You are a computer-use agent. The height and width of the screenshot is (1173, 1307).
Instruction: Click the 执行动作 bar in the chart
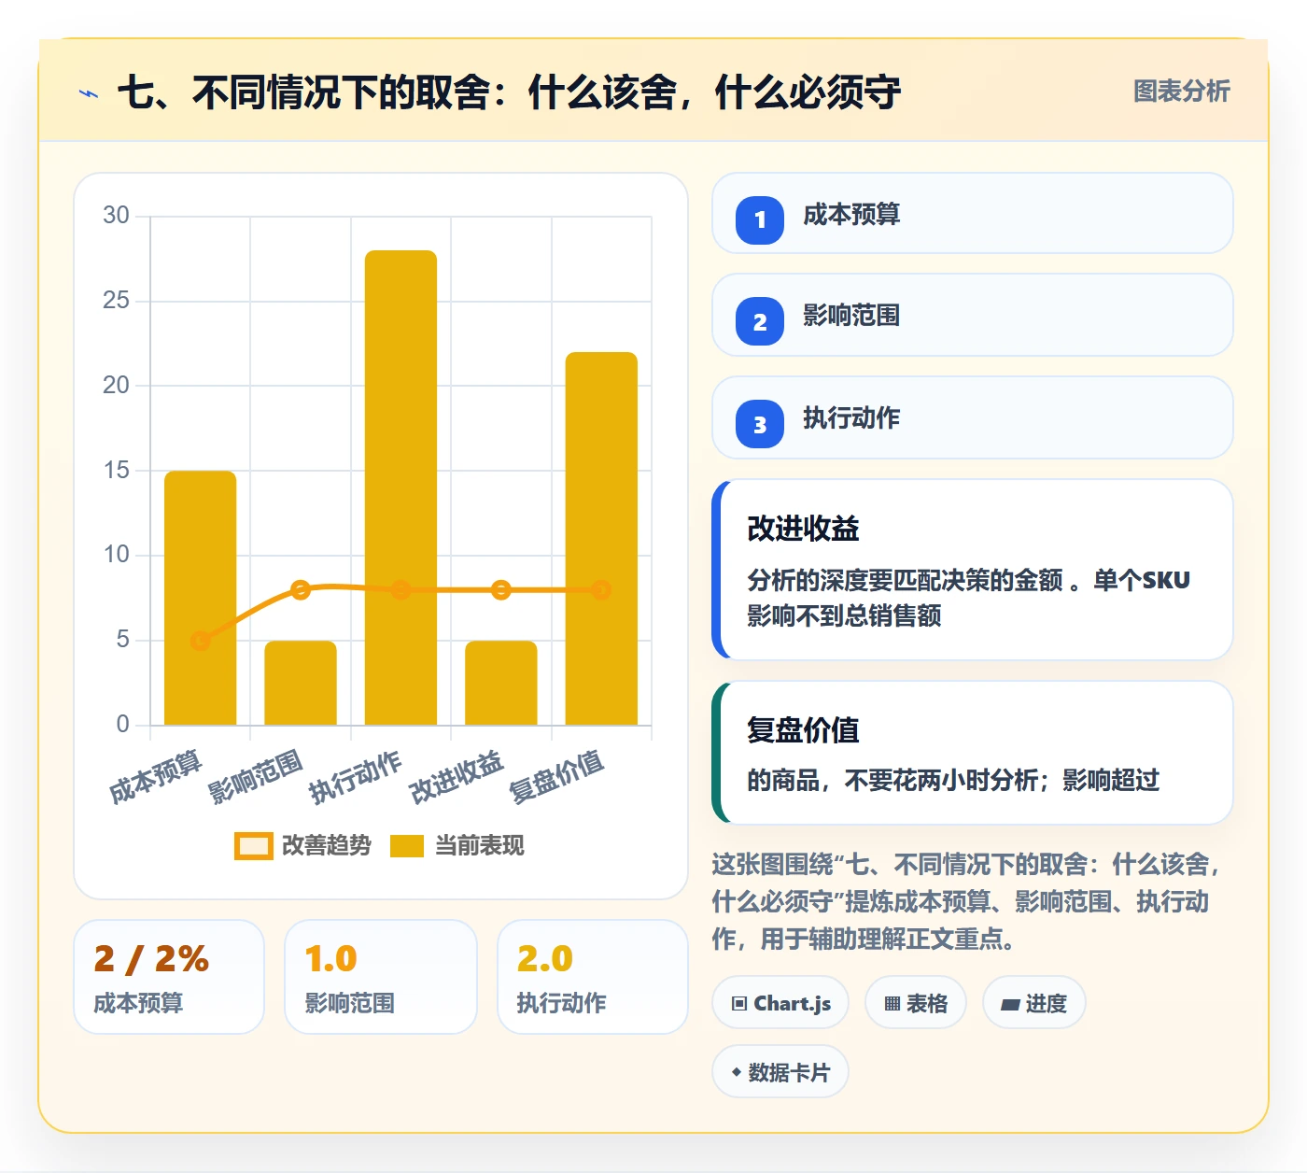click(401, 488)
